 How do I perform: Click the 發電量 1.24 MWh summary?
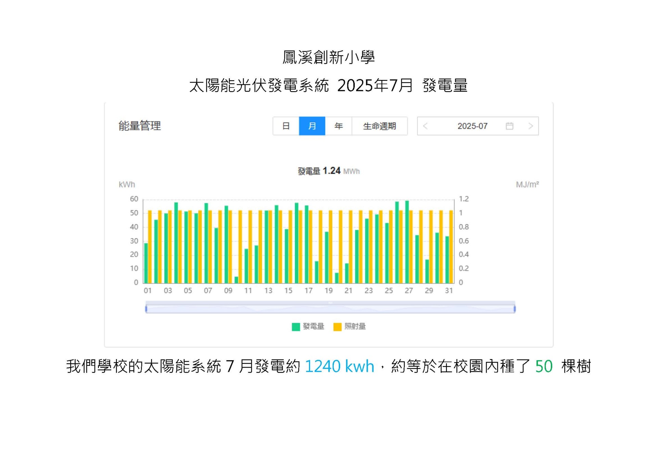[x=328, y=171]
